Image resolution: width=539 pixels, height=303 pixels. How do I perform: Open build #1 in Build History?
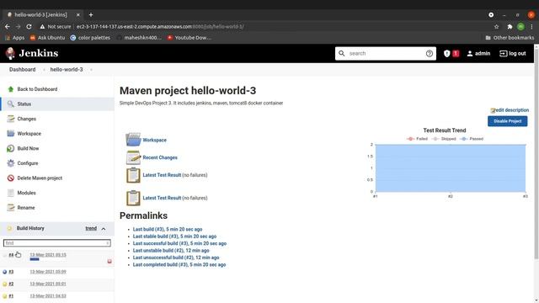pyautogui.click(x=11, y=295)
